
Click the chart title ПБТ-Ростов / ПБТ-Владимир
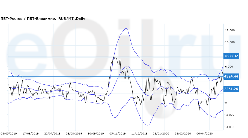[x=28, y=19]
